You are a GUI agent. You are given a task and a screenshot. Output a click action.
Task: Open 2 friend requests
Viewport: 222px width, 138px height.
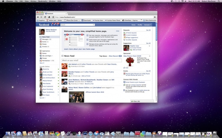click(x=131, y=33)
